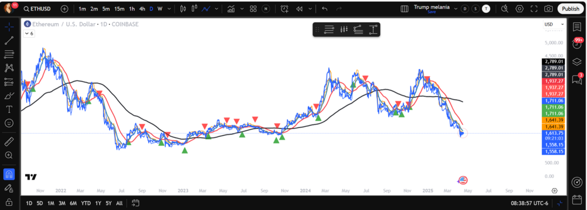
Task: Open the USD currency dropdown
Action: [x=554, y=24]
